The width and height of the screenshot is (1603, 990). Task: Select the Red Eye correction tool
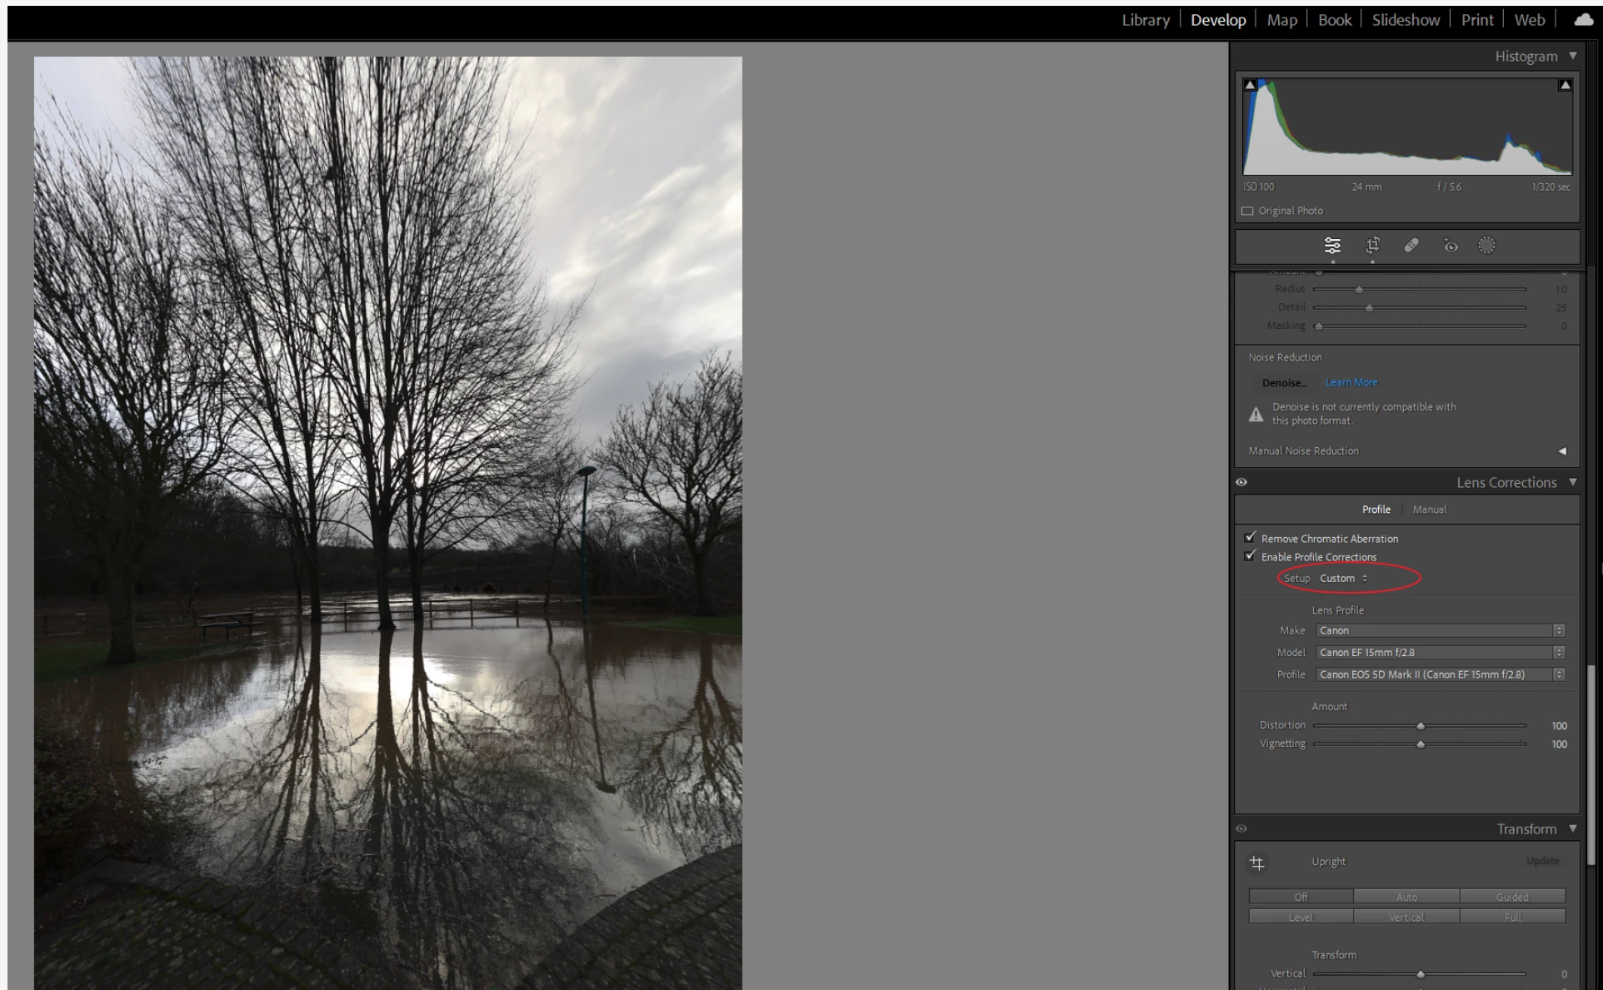click(1451, 246)
